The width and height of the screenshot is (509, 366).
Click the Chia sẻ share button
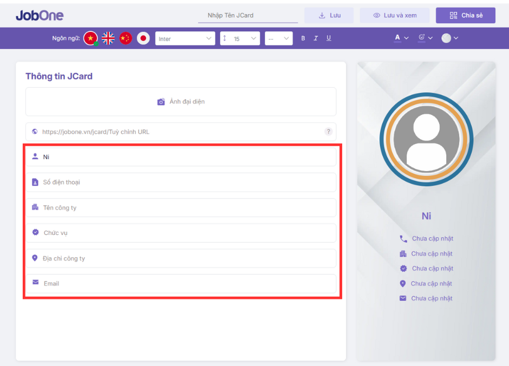point(466,15)
